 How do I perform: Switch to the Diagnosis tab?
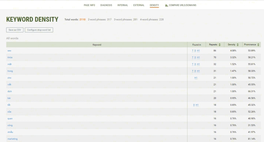click(x=106, y=5)
